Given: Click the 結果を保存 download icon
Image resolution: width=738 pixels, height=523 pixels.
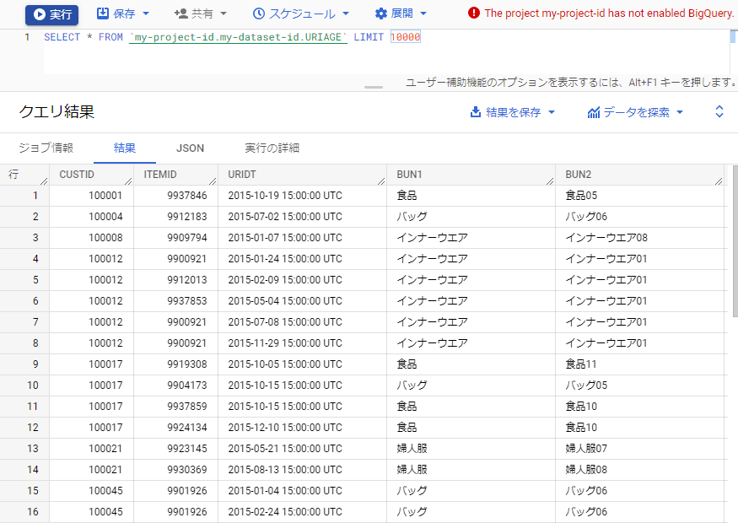Looking at the screenshot, I should point(476,112).
